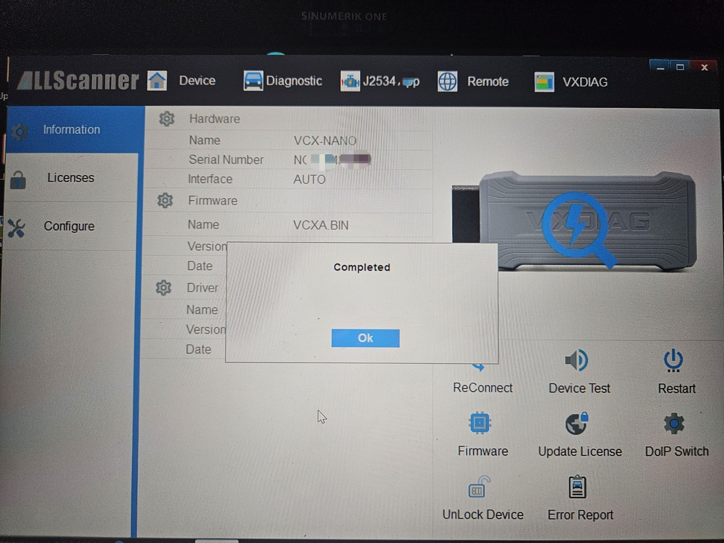Click the engine icon beside J2534
This screenshot has height=543, width=724.
coord(350,81)
